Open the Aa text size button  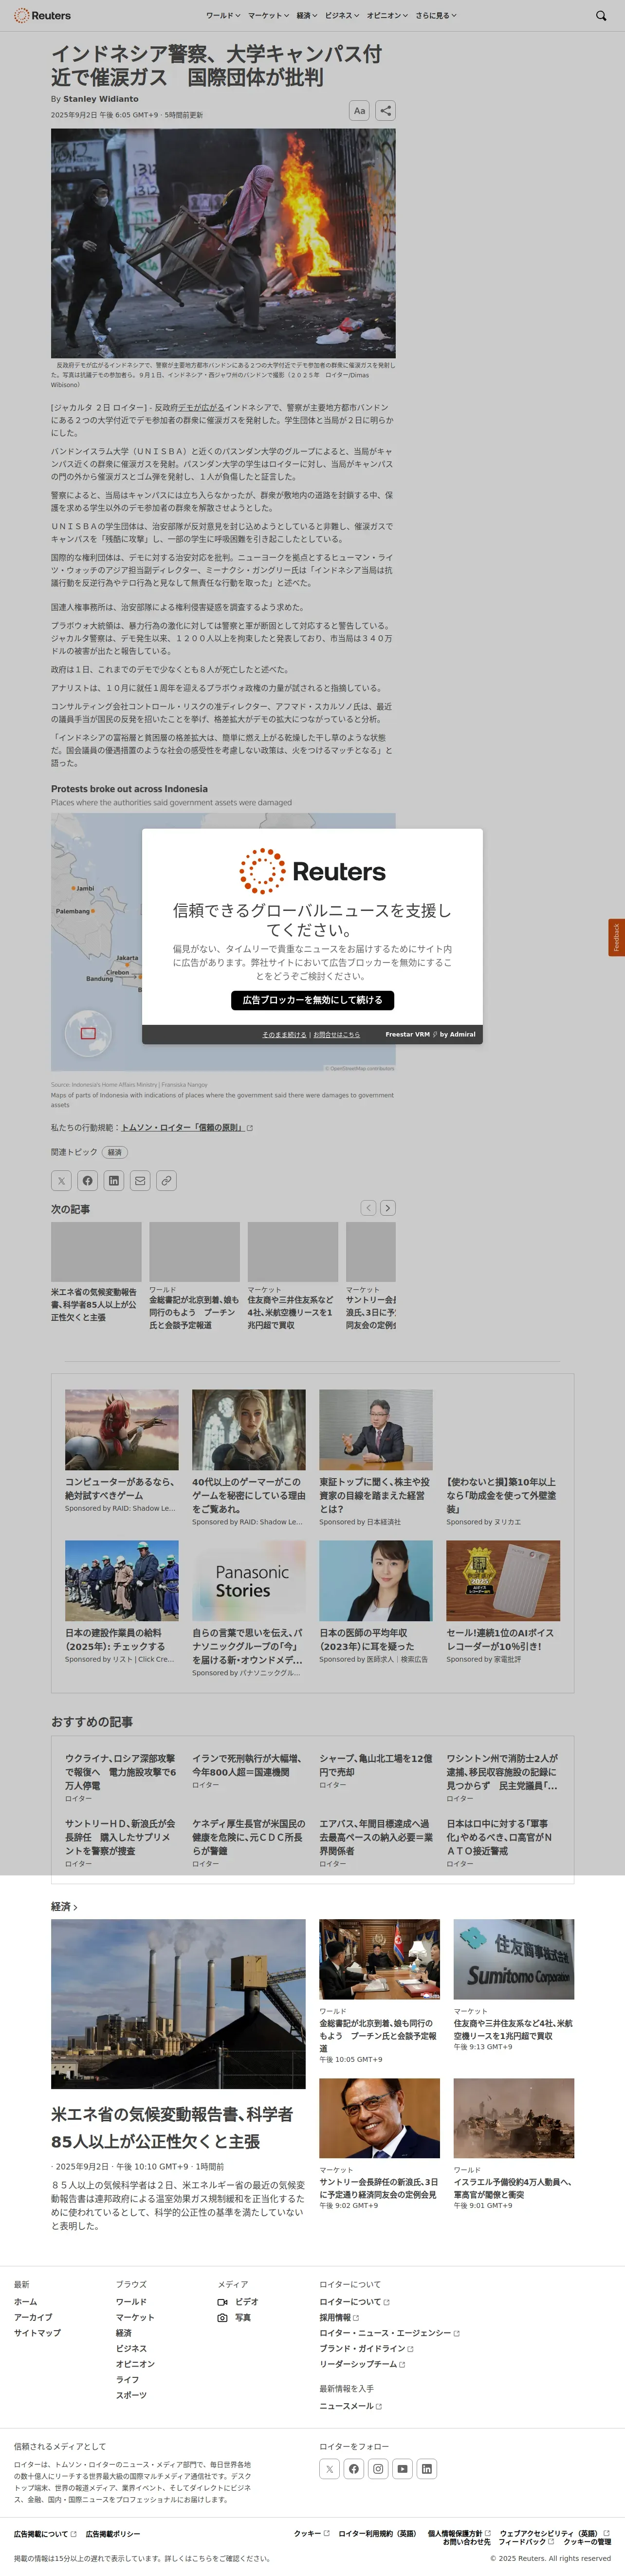[x=359, y=111]
